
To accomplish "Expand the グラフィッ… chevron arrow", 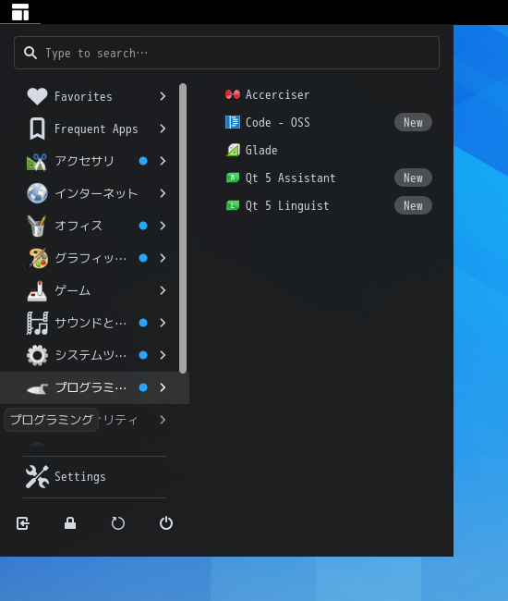I will pos(163,258).
